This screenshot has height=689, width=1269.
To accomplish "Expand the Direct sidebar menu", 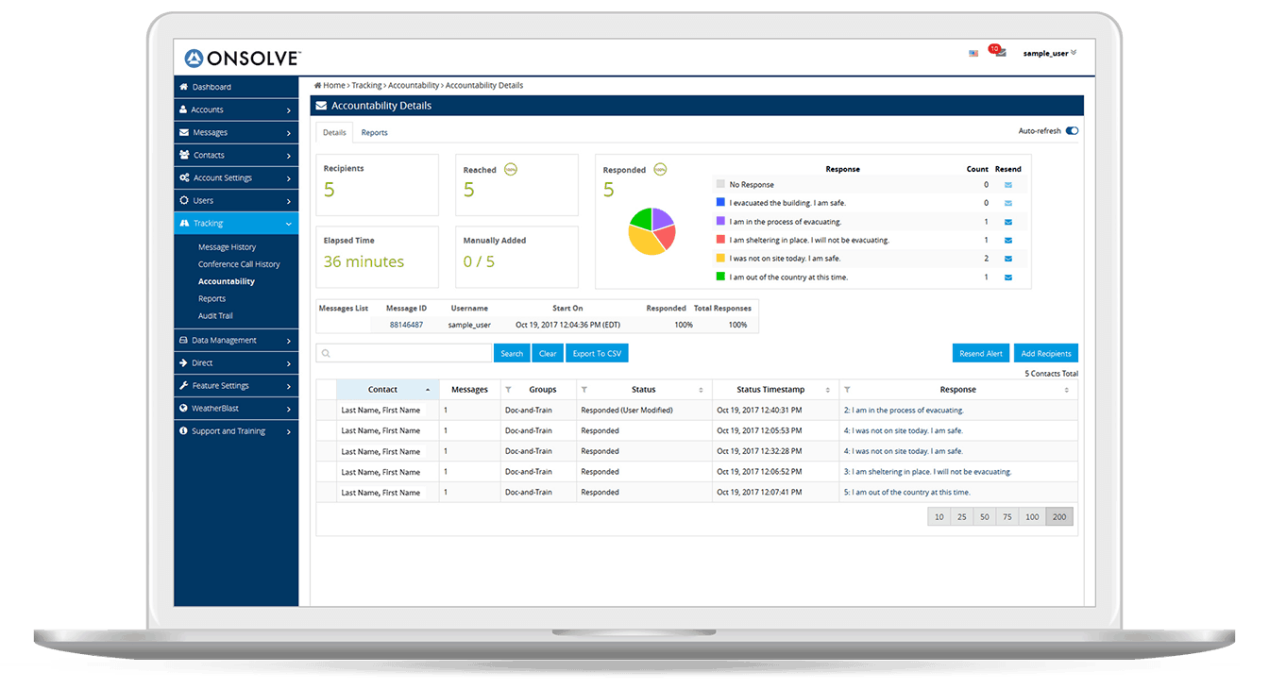I will point(236,363).
